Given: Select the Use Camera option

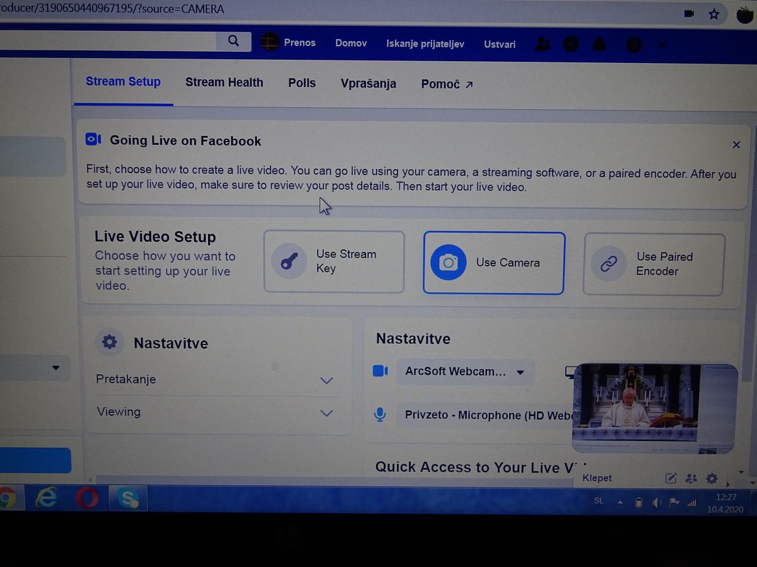Looking at the screenshot, I should click(493, 263).
